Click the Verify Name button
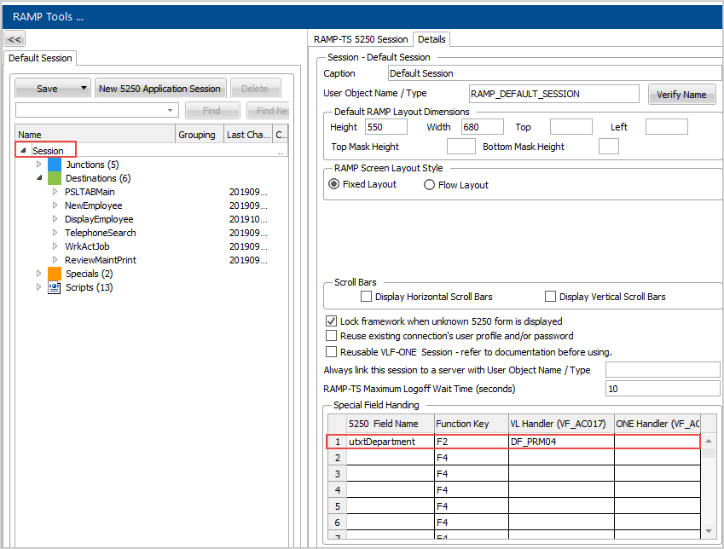This screenshot has height=549, width=724. coord(681,95)
